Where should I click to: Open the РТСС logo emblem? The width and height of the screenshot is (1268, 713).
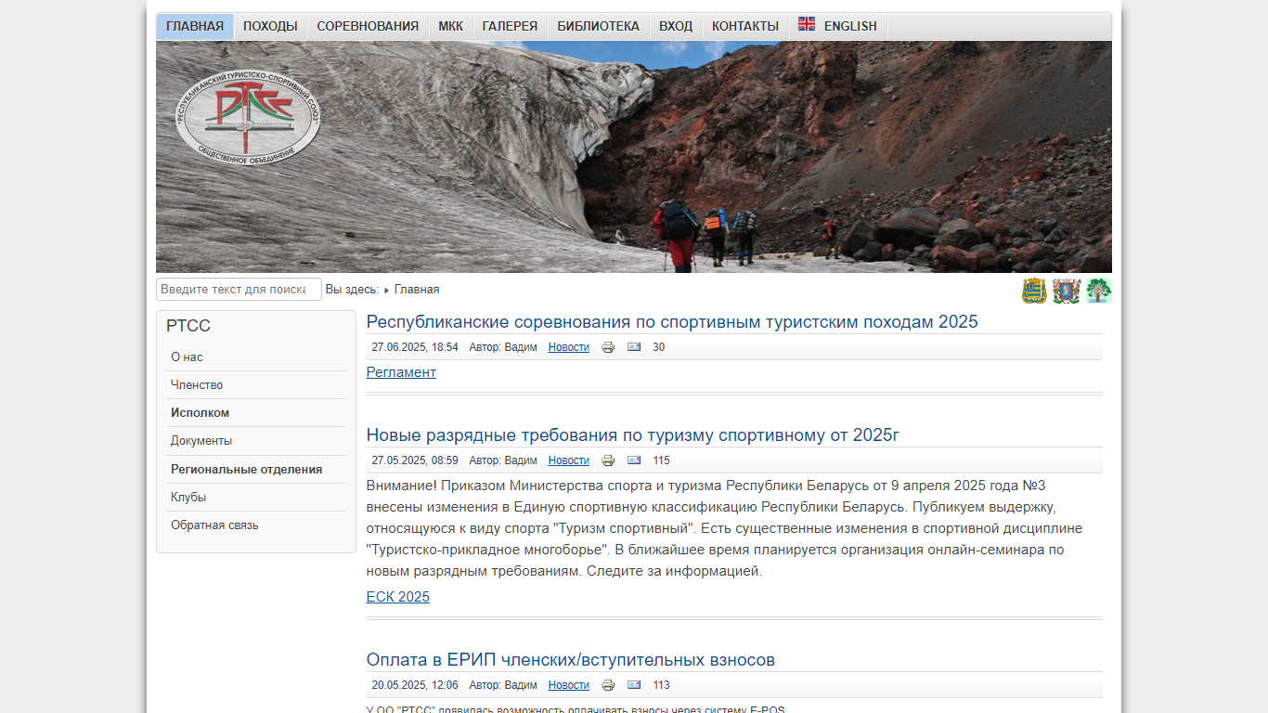248,117
